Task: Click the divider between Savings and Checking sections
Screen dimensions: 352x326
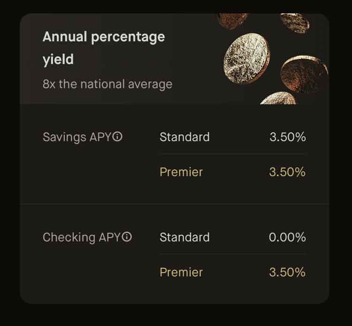Action: point(175,204)
